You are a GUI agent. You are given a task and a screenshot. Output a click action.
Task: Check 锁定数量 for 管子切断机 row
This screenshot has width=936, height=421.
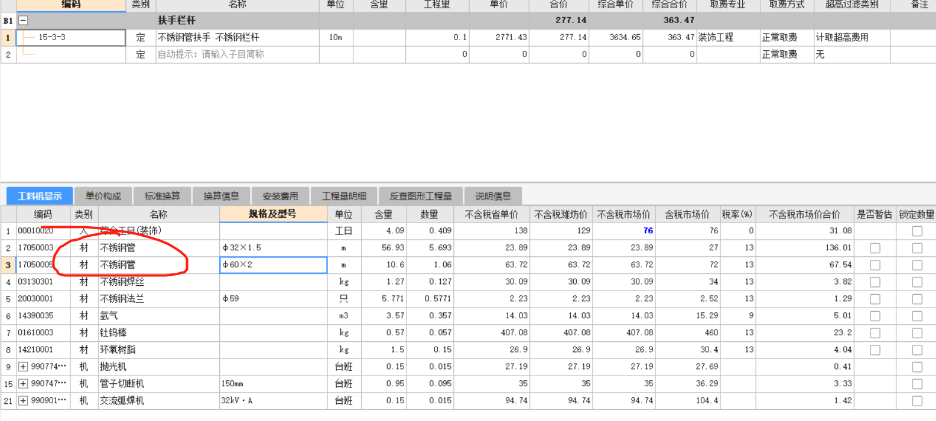coord(917,384)
